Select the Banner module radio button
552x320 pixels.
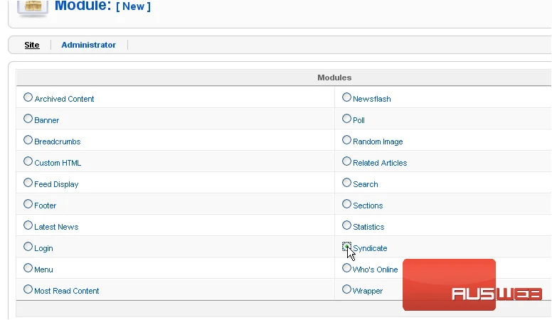28,119
